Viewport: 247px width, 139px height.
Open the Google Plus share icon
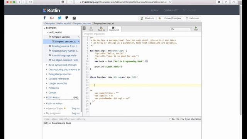click(52, 18)
